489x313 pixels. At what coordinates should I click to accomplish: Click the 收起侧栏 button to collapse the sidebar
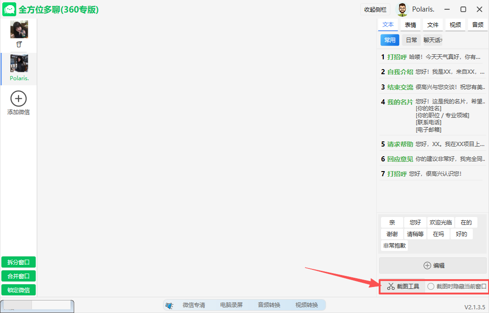click(x=375, y=10)
